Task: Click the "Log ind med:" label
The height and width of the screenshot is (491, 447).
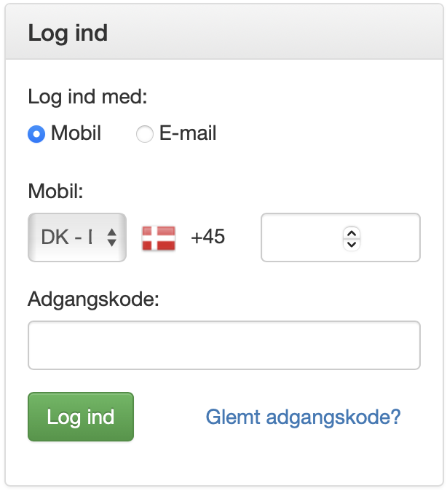Action: (87, 97)
